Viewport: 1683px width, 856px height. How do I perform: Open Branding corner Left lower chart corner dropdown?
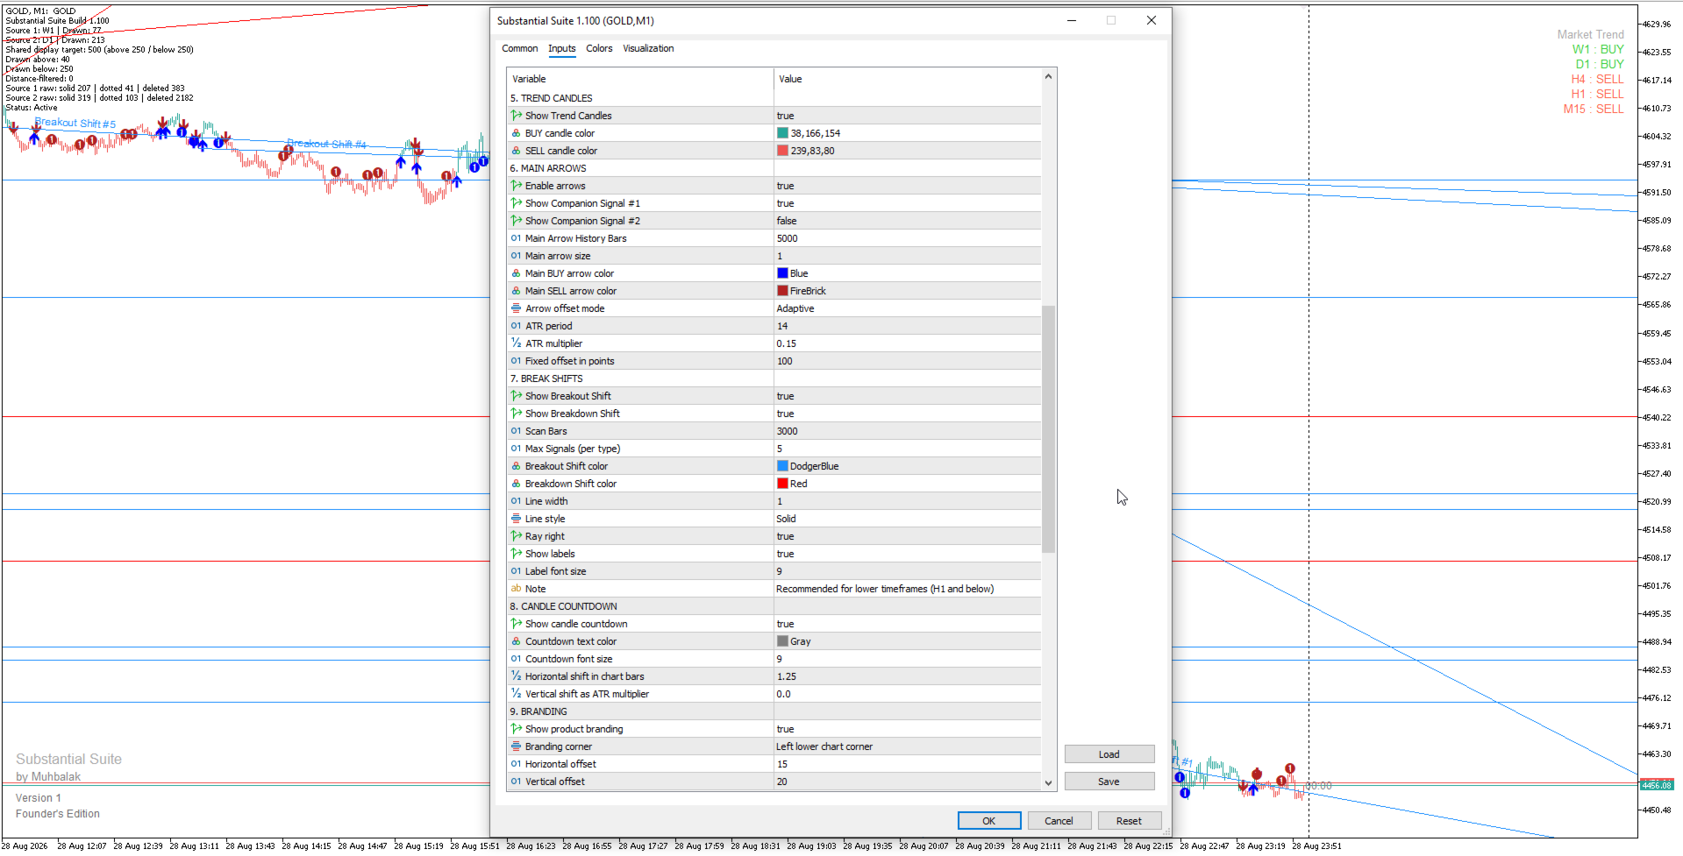click(x=908, y=746)
